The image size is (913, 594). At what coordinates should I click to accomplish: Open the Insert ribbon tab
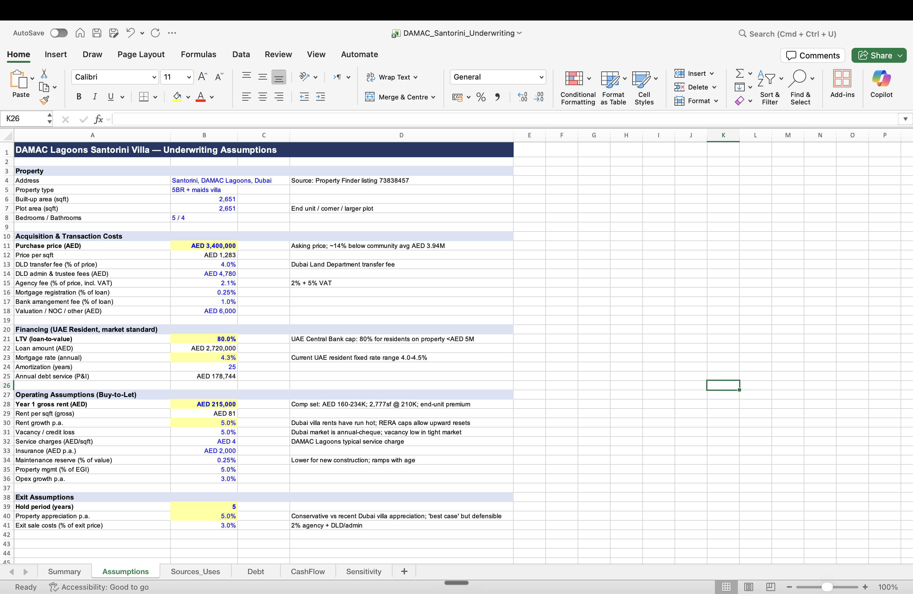click(x=56, y=54)
